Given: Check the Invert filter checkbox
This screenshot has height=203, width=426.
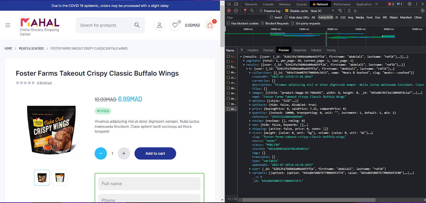Looking at the screenshot, I should tap(272, 17).
